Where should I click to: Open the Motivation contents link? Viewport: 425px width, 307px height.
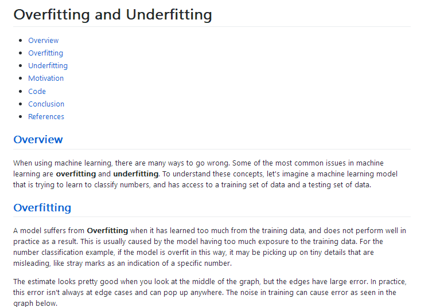point(46,78)
